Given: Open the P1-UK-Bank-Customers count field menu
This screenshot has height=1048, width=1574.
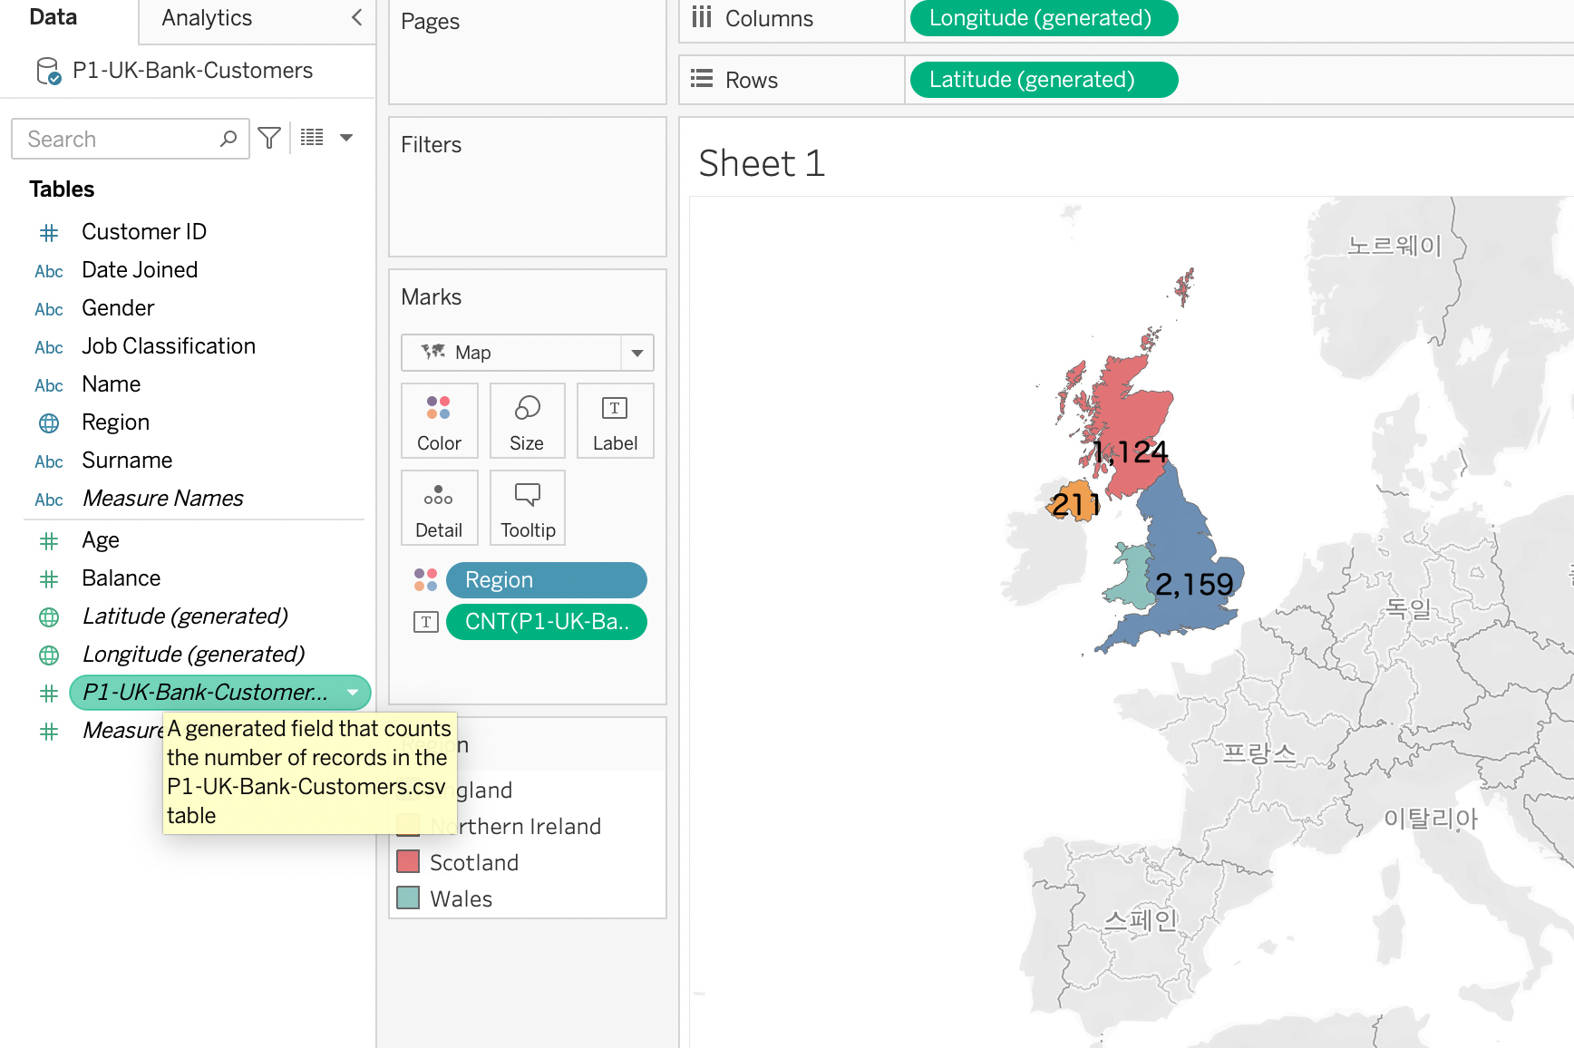Looking at the screenshot, I should point(353,693).
